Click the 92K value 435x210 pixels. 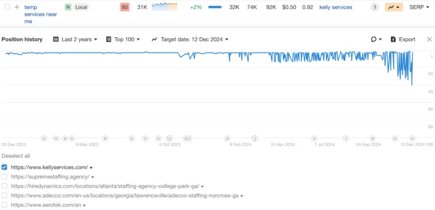click(271, 7)
